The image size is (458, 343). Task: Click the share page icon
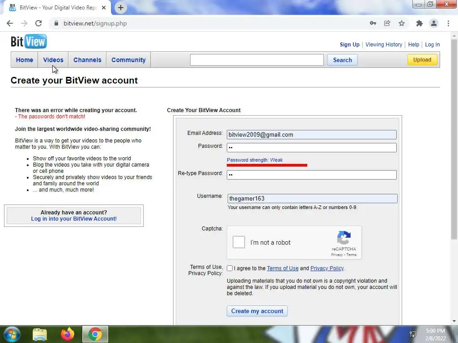coord(387,23)
